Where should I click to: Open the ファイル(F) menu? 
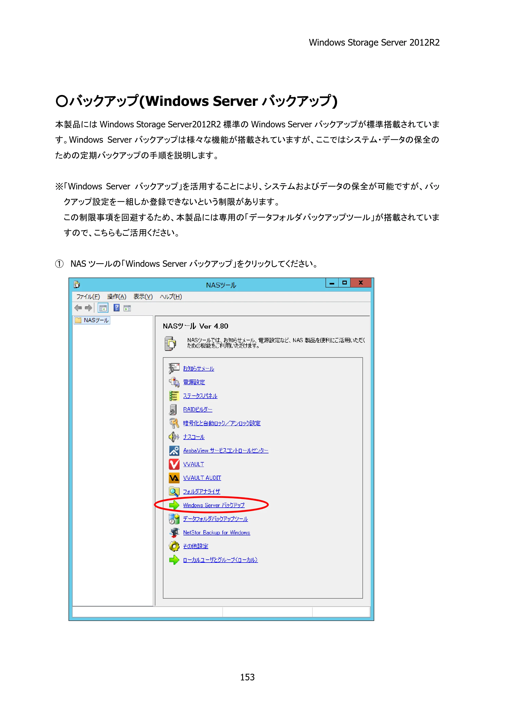click(88, 297)
